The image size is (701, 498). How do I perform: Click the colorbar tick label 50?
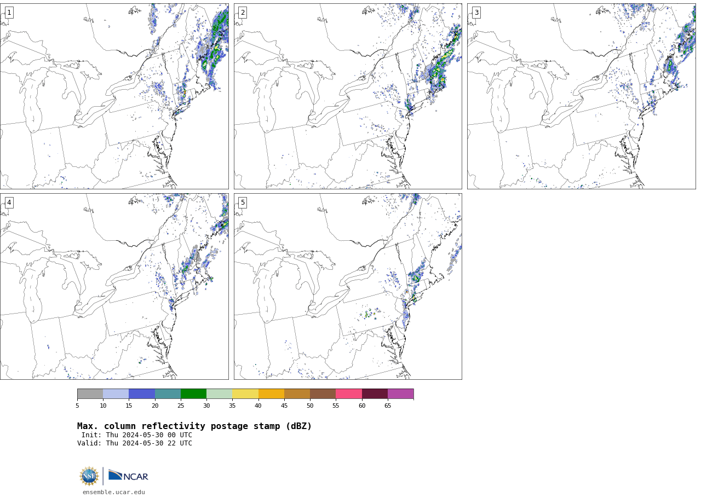click(x=310, y=406)
